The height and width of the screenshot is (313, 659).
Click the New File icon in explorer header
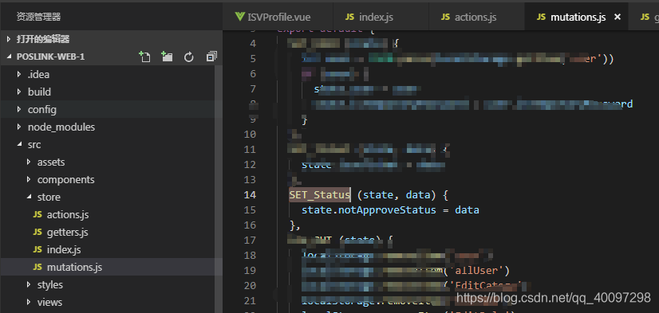[144, 57]
